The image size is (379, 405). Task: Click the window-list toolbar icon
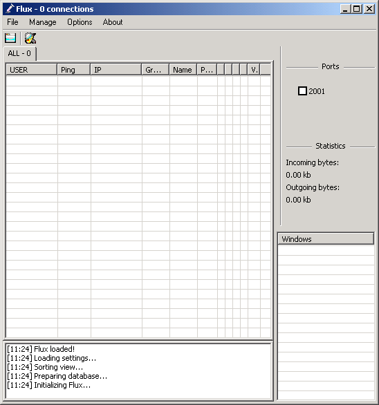click(x=10, y=38)
